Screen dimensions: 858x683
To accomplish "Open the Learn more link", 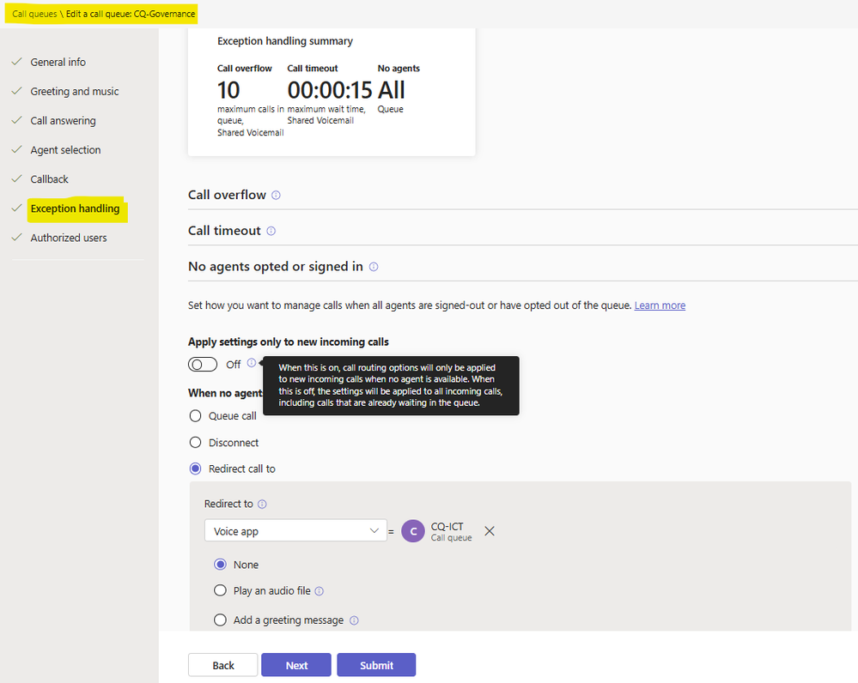I will (x=660, y=305).
